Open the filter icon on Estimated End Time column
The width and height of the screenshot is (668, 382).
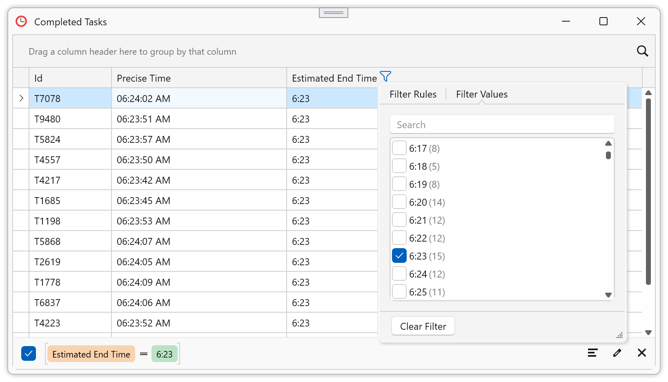coord(385,76)
